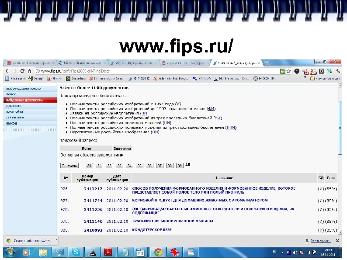Open the downloaded .htm file in downloads bar
The height and width of the screenshot is (260, 347).
(x=30, y=240)
